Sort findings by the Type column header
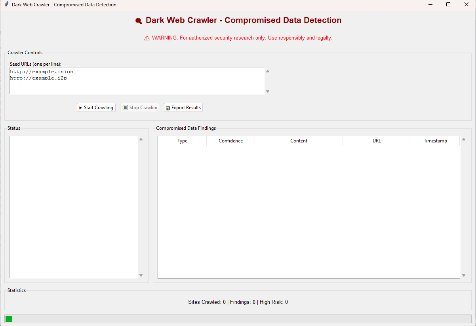Viewport: 476px width, 326px height. (x=182, y=141)
